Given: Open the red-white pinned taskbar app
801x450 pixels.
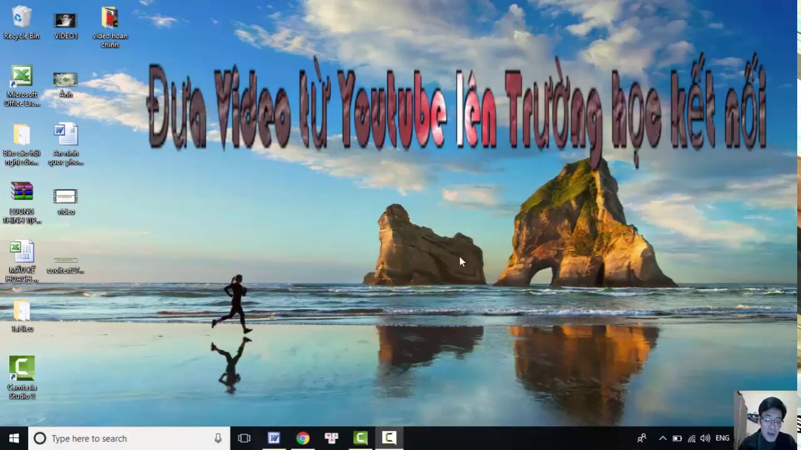Looking at the screenshot, I should pyautogui.click(x=331, y=438).
